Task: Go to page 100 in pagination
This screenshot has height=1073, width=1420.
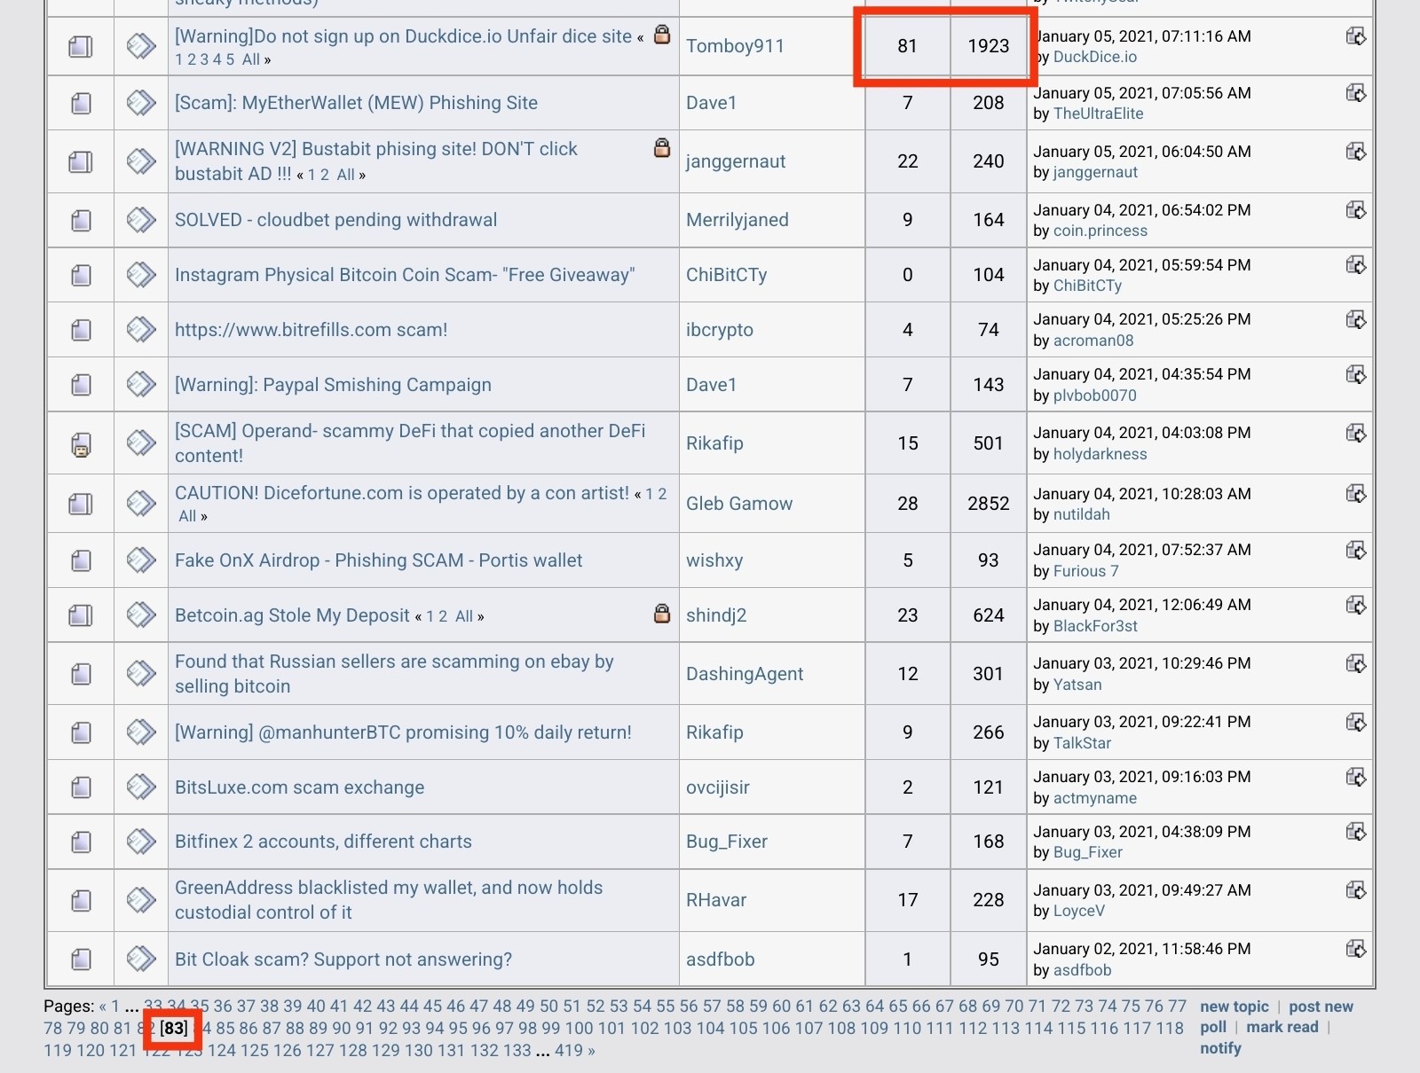Action: click(x=579, y=1029)
